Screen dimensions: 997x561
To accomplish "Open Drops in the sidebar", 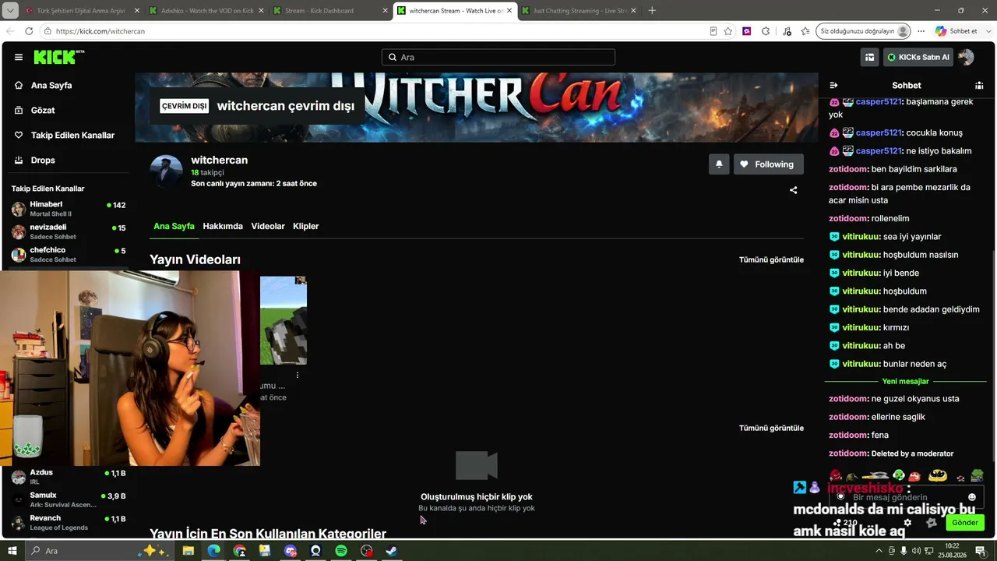I will 43,160.
